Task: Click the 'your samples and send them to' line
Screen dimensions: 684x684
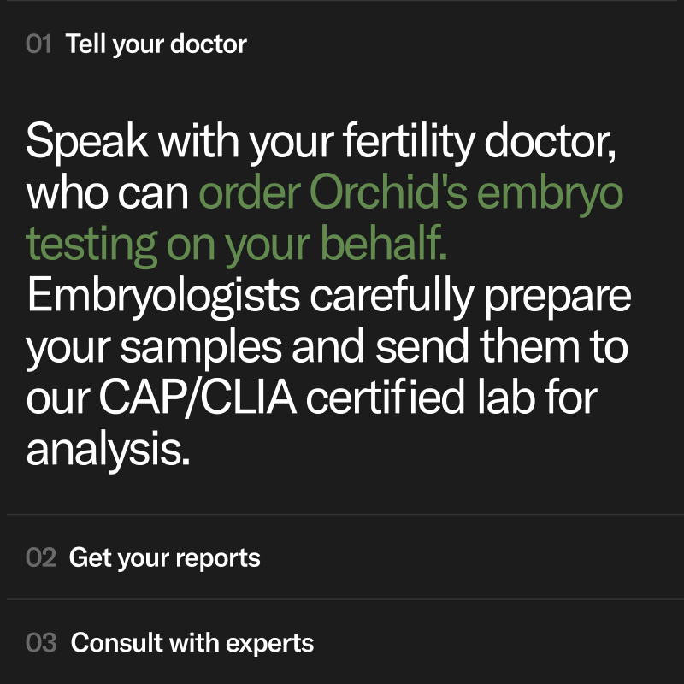Action: point(327,347)
